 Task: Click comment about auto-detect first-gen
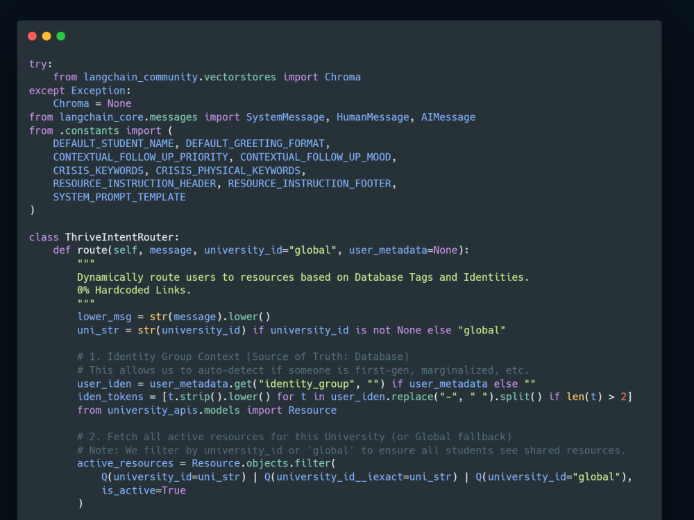tap(303, 370)
